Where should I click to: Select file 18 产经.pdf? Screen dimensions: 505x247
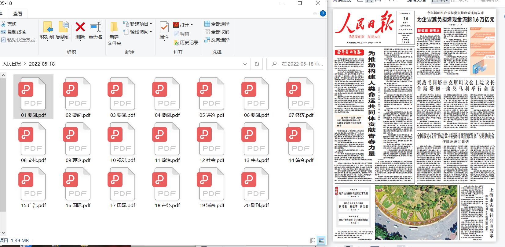[x=167, y=187]
